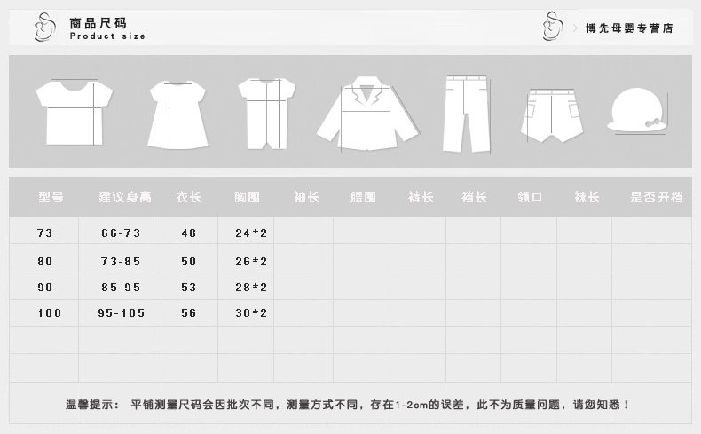Click the logo next to 博先母婴专营店
Screen dimensions: 701x434
(x=553, y=26)
